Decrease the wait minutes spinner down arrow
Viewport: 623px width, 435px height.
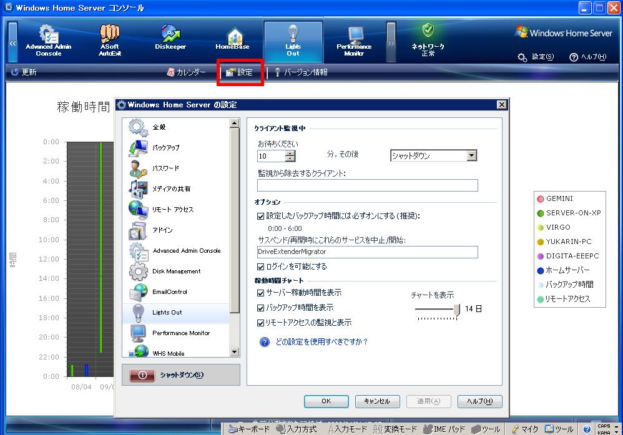tap(290, 159)
